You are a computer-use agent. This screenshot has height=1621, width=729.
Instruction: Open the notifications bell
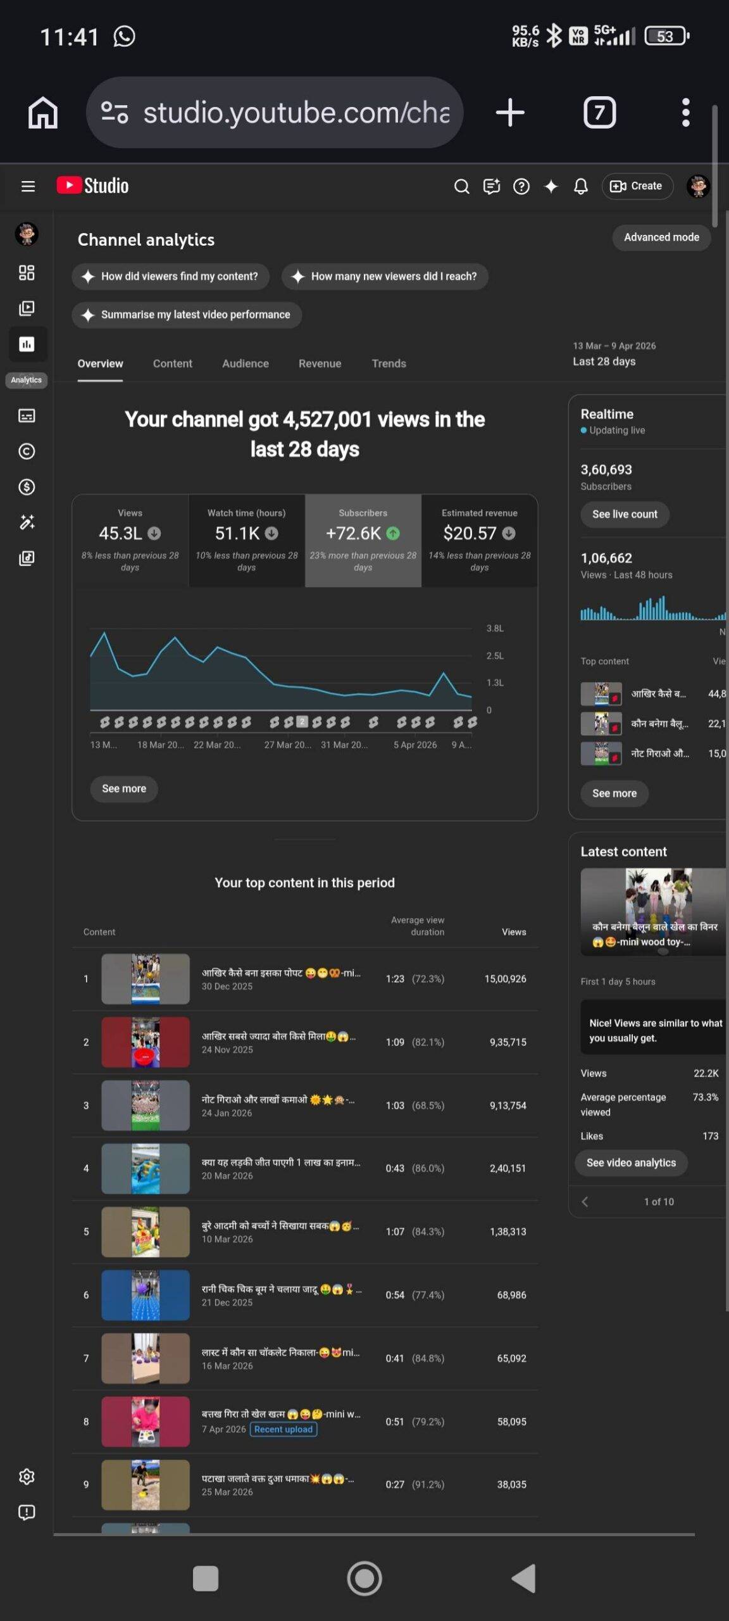pyautogui.click(x=580, y=186)
